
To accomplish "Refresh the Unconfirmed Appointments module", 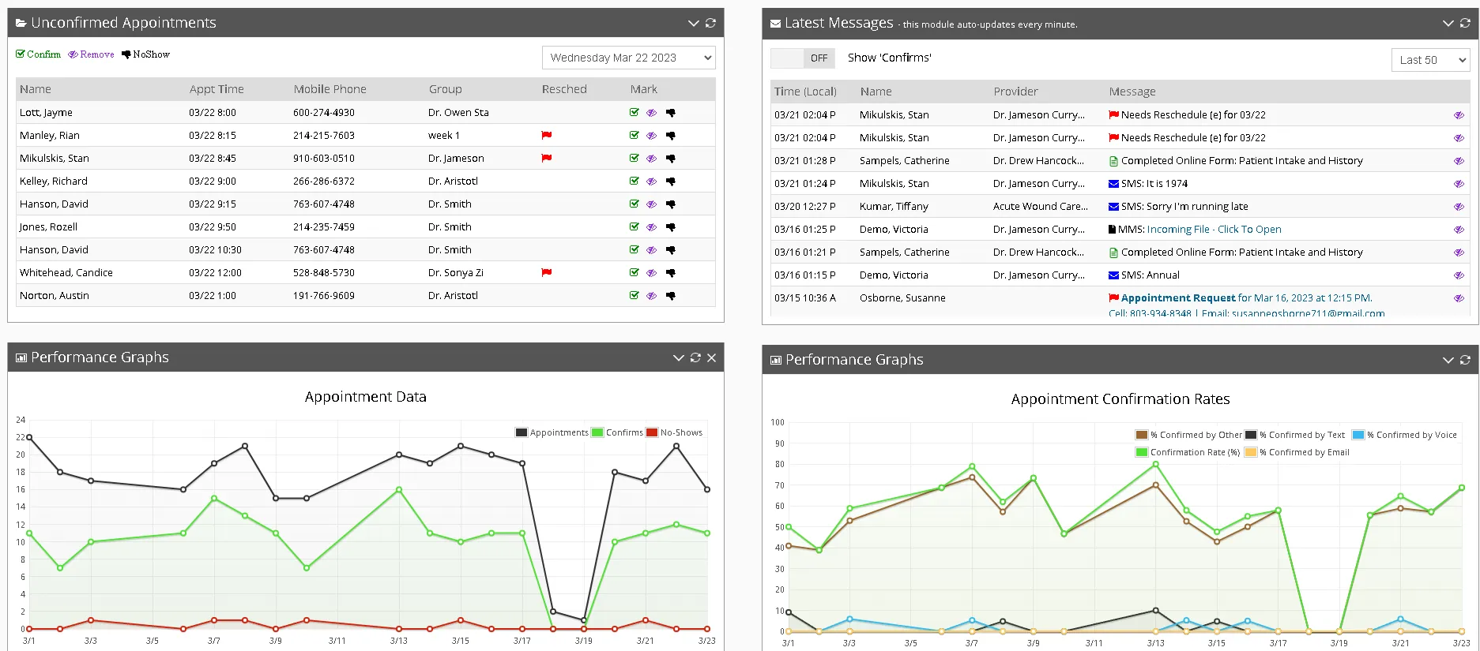I will point(710,23).
